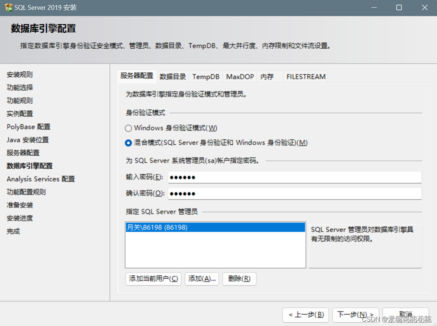Click 功能配置规则 step in sidebar
The image size is (437, 326).
[x=26, y=192]
